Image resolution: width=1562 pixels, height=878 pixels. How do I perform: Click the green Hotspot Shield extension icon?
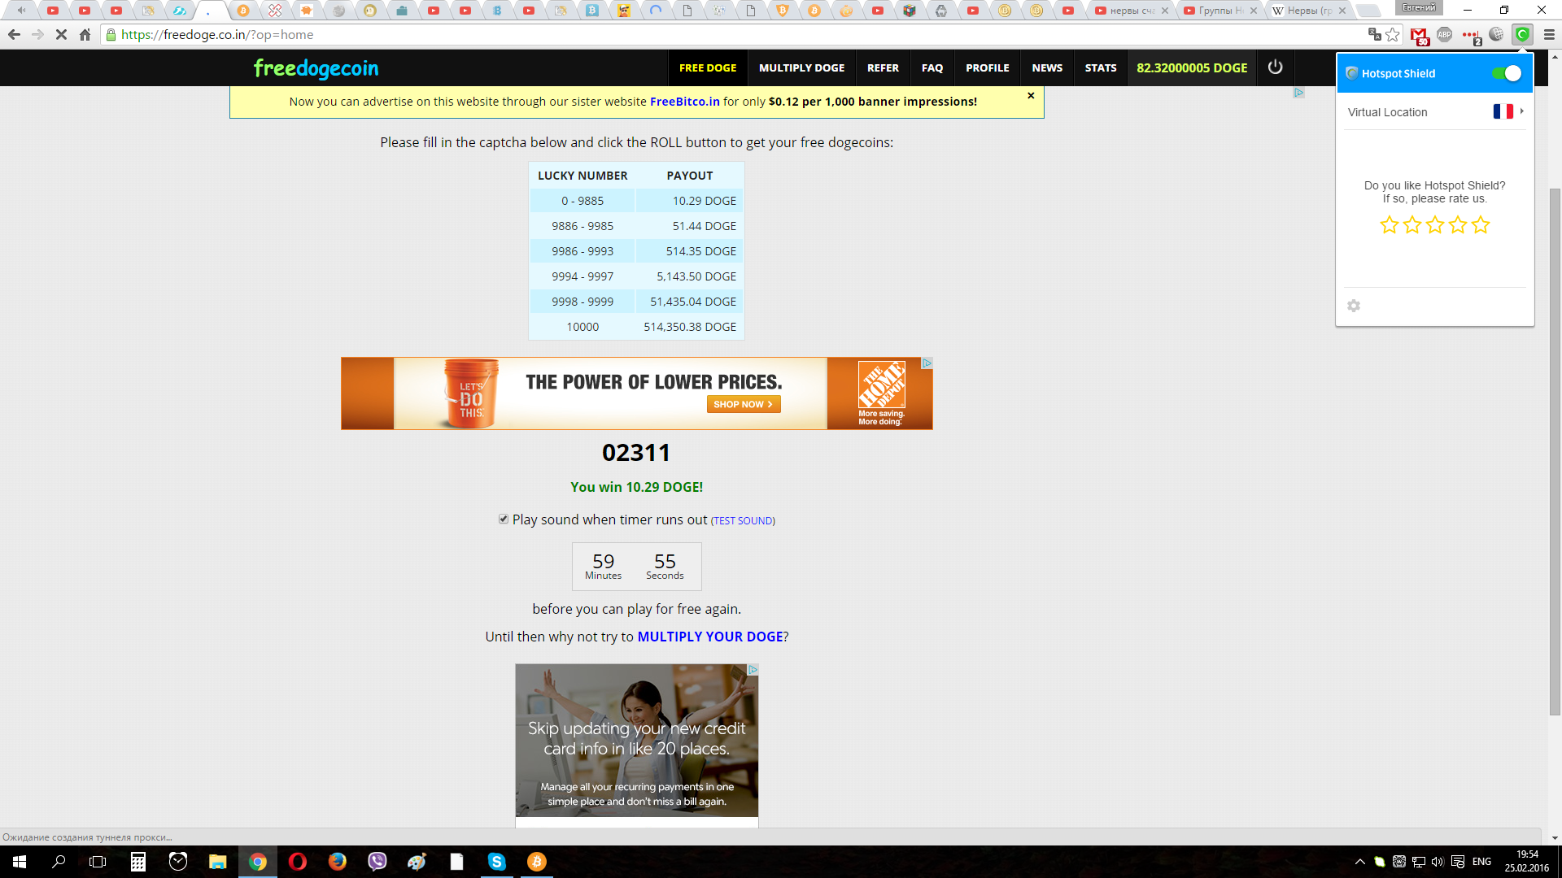(x=1522, y=34)
